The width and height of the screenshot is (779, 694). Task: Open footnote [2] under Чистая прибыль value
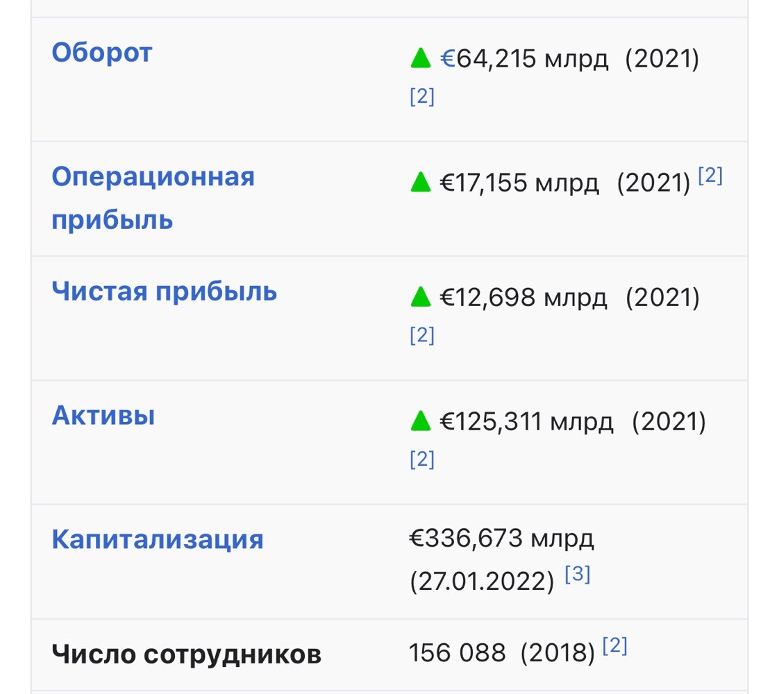click(x=422, y=335)
